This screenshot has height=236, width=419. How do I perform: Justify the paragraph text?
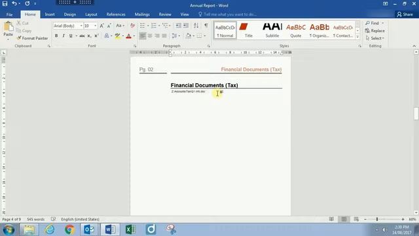point(164,36)
